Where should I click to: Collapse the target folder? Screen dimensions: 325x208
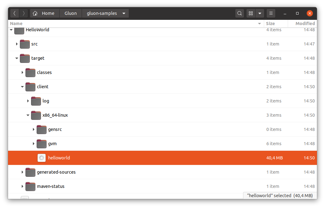17,58
